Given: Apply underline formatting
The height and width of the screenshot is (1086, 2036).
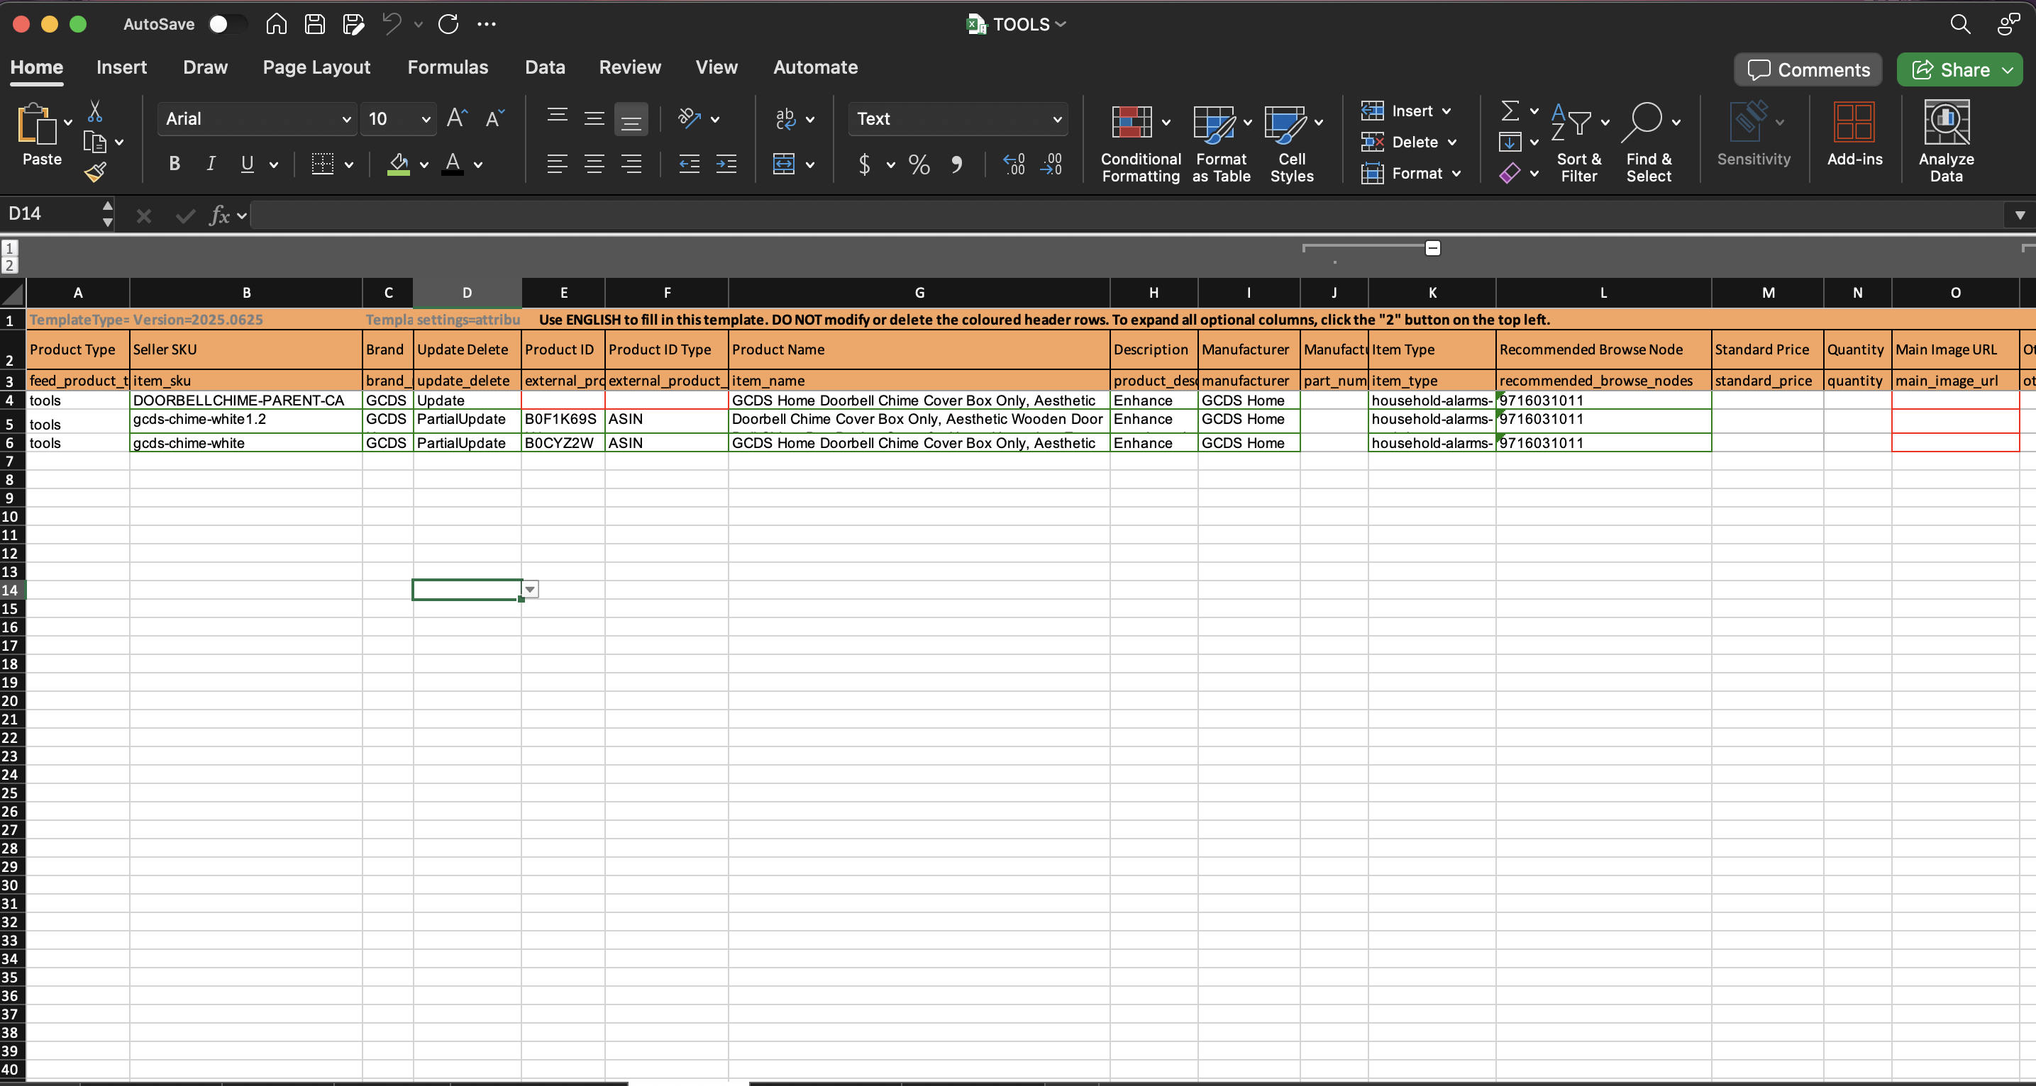Looking at the screenshot, I should tap(248, 164).
